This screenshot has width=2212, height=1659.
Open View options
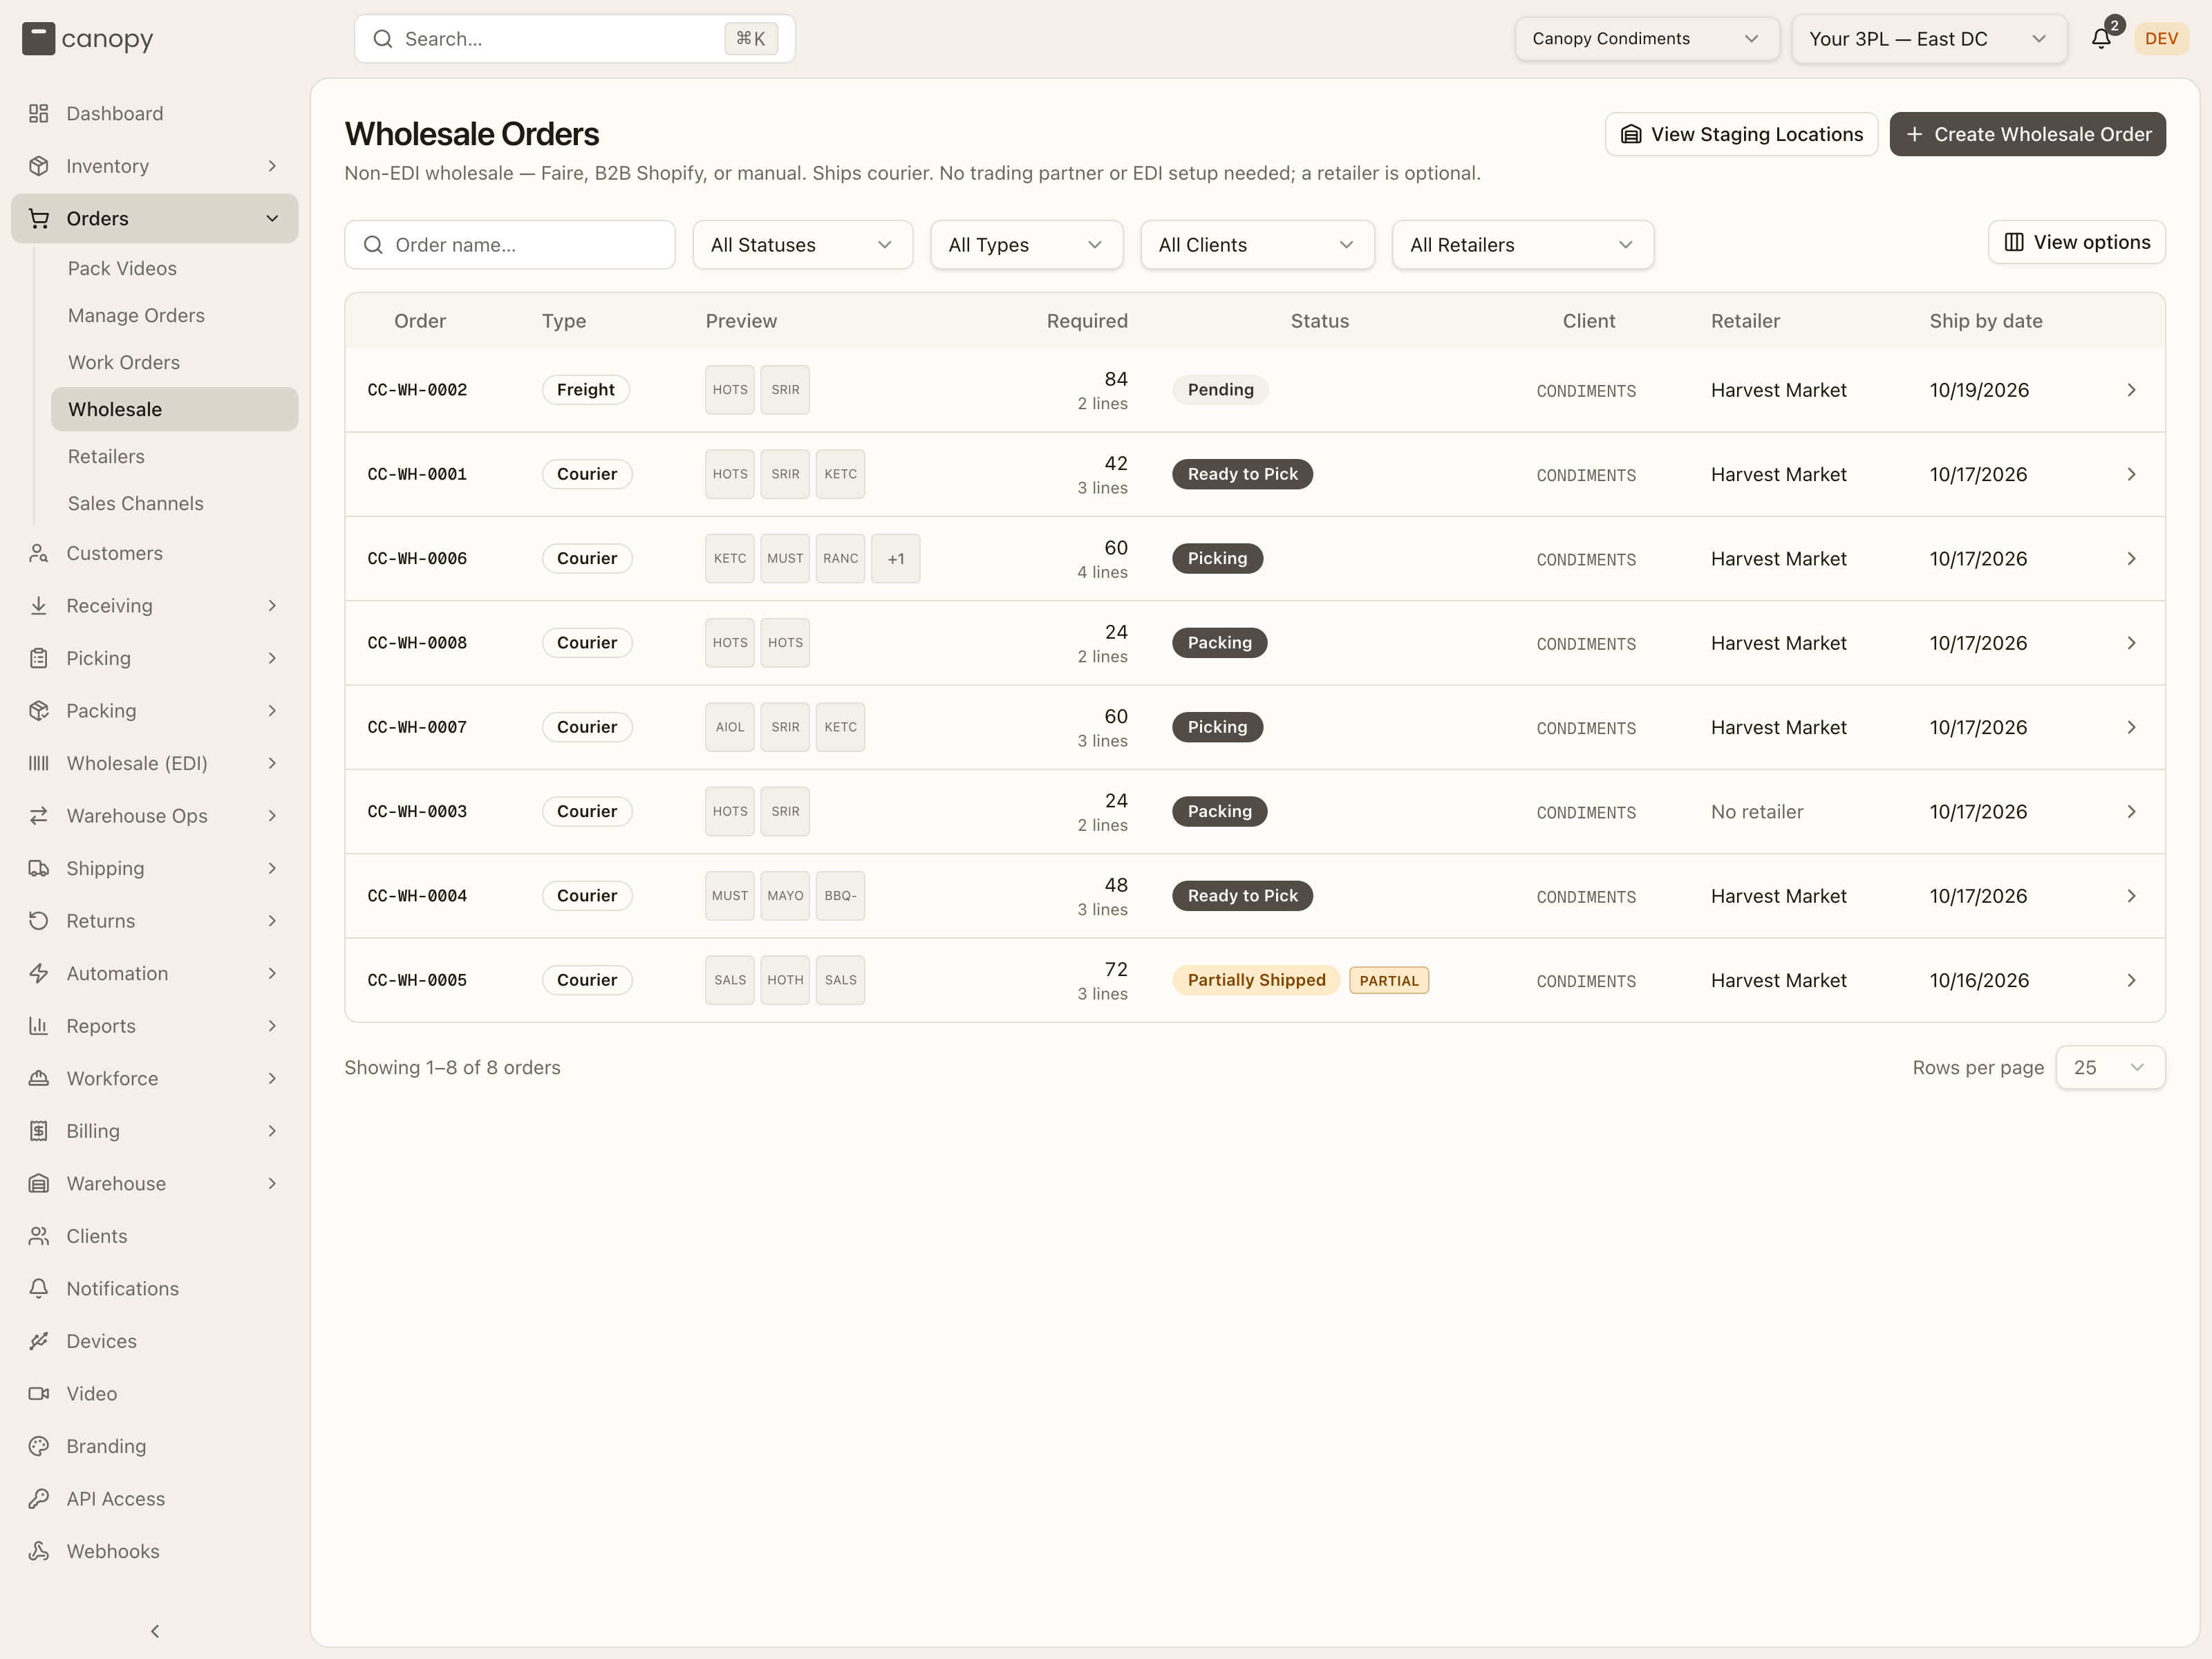(x=2076, y=242)
